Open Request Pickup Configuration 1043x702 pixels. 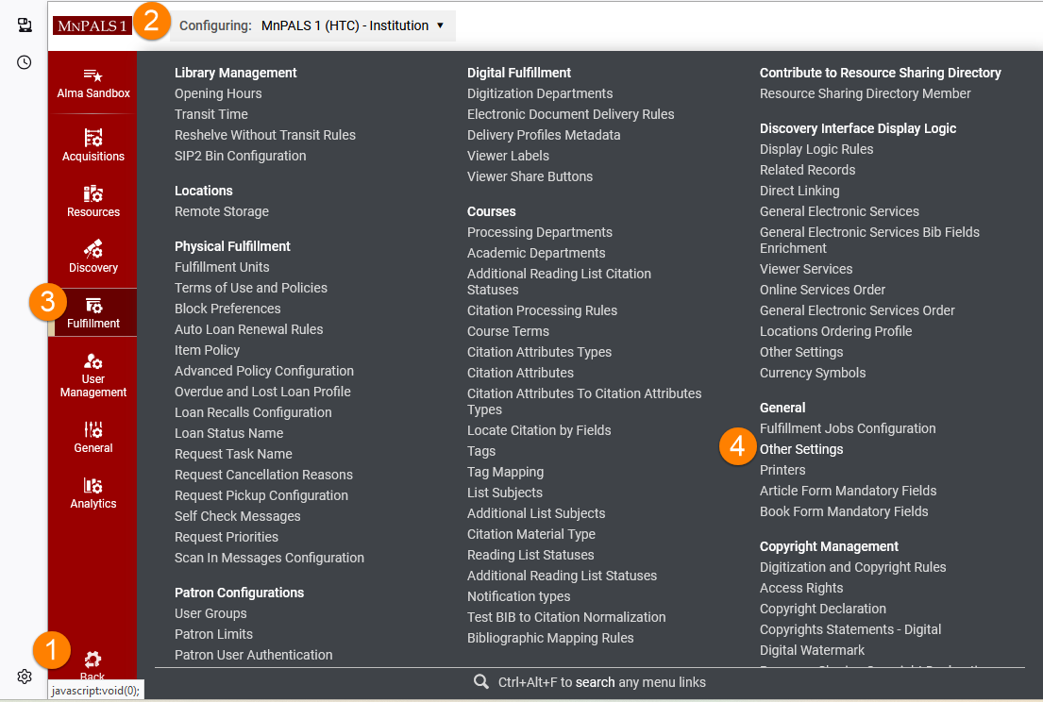[x=261, y=495]
